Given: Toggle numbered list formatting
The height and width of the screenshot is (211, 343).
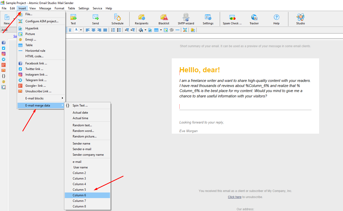Looking at the screenshot, I should (x=113, y=30).
